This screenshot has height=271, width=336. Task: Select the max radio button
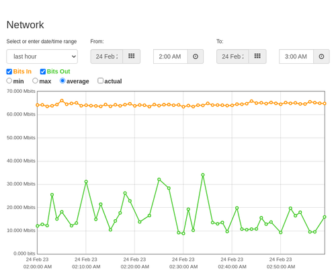35,81
